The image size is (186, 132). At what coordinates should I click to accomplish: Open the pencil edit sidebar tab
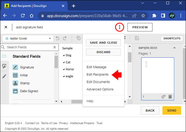(4, 76)
